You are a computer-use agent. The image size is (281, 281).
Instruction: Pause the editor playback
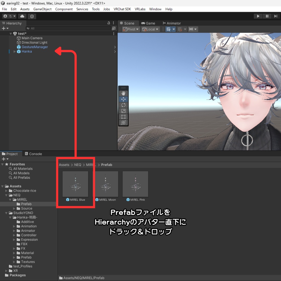coord(267,16)
